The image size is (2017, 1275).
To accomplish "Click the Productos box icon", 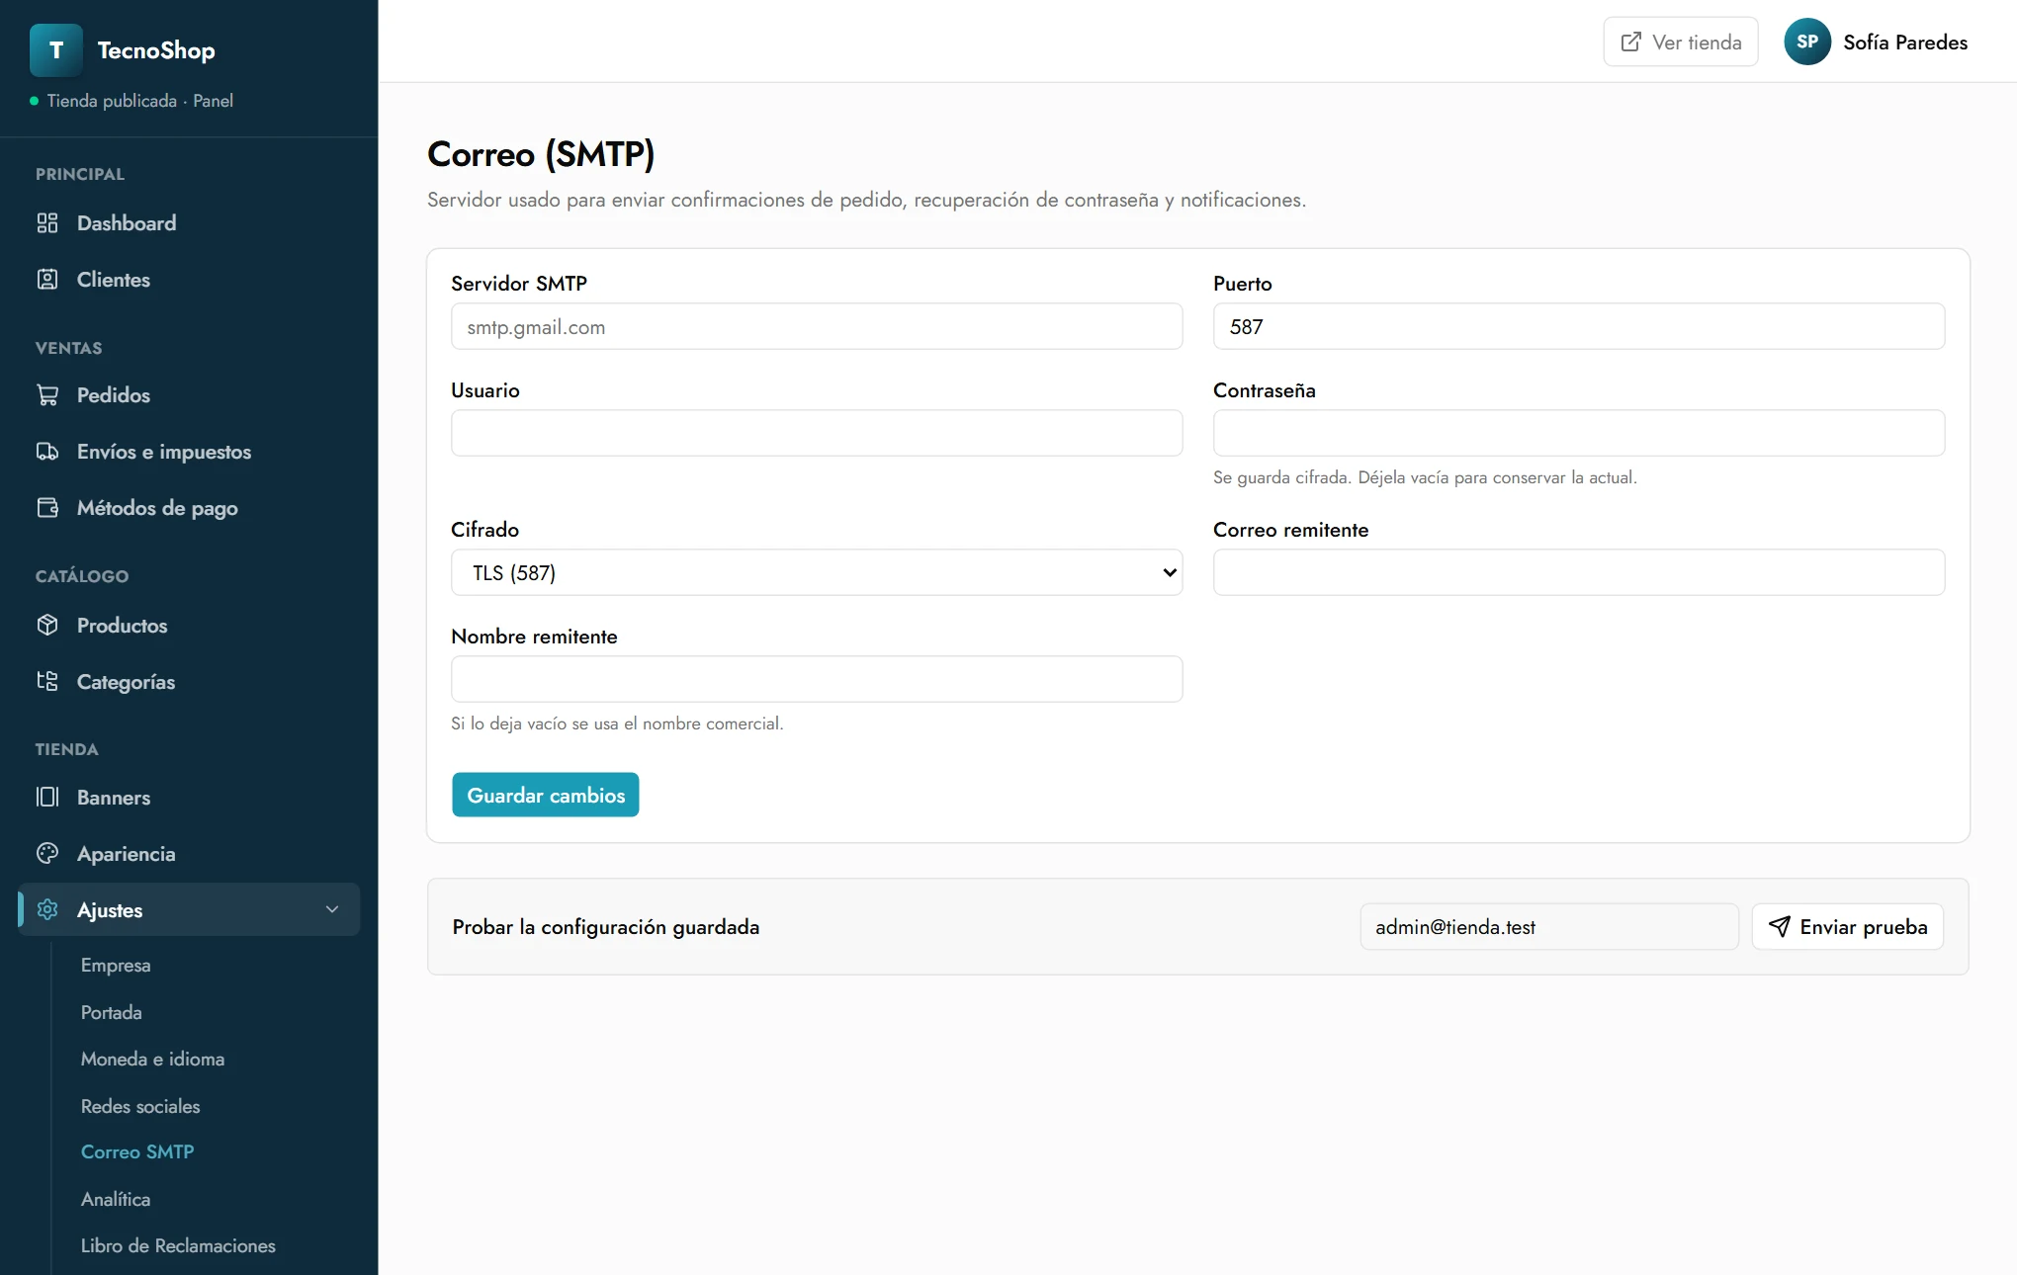I will click(x=47, y=626).
